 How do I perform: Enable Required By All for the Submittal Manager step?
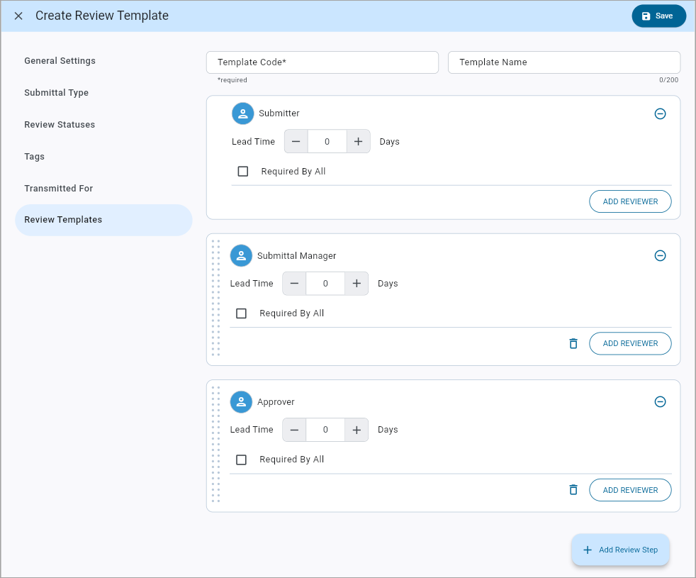pyautogui.click(x=241, y=313)
